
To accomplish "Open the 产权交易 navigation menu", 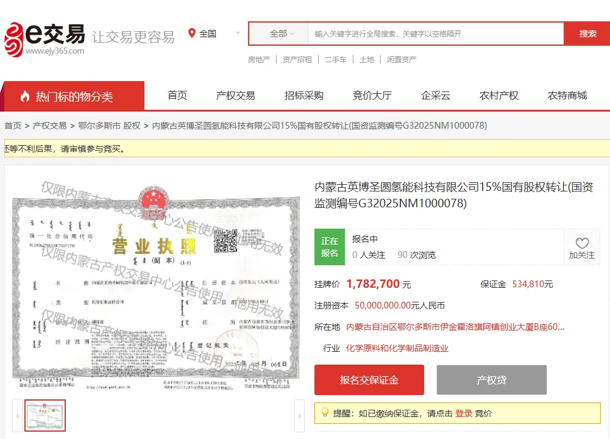I will [x=236, y=96].
